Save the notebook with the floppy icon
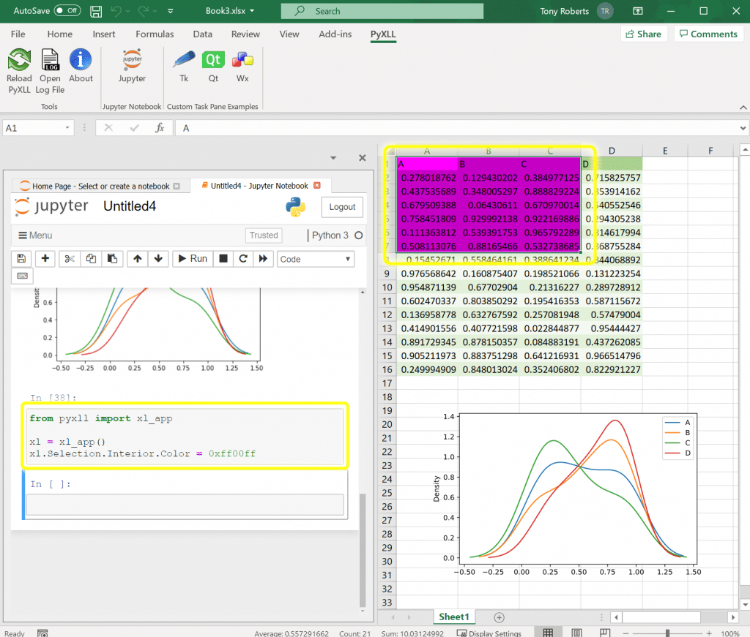 click(21, 259)
